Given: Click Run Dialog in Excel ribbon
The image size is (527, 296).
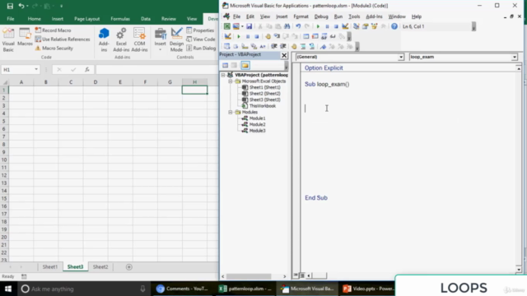Looking at the screenshot, I should (201, 48).
